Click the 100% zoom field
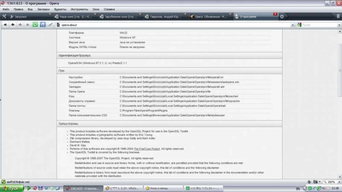Screen dimensions: 342x192 pyautogui.click(x=330, y=182)
